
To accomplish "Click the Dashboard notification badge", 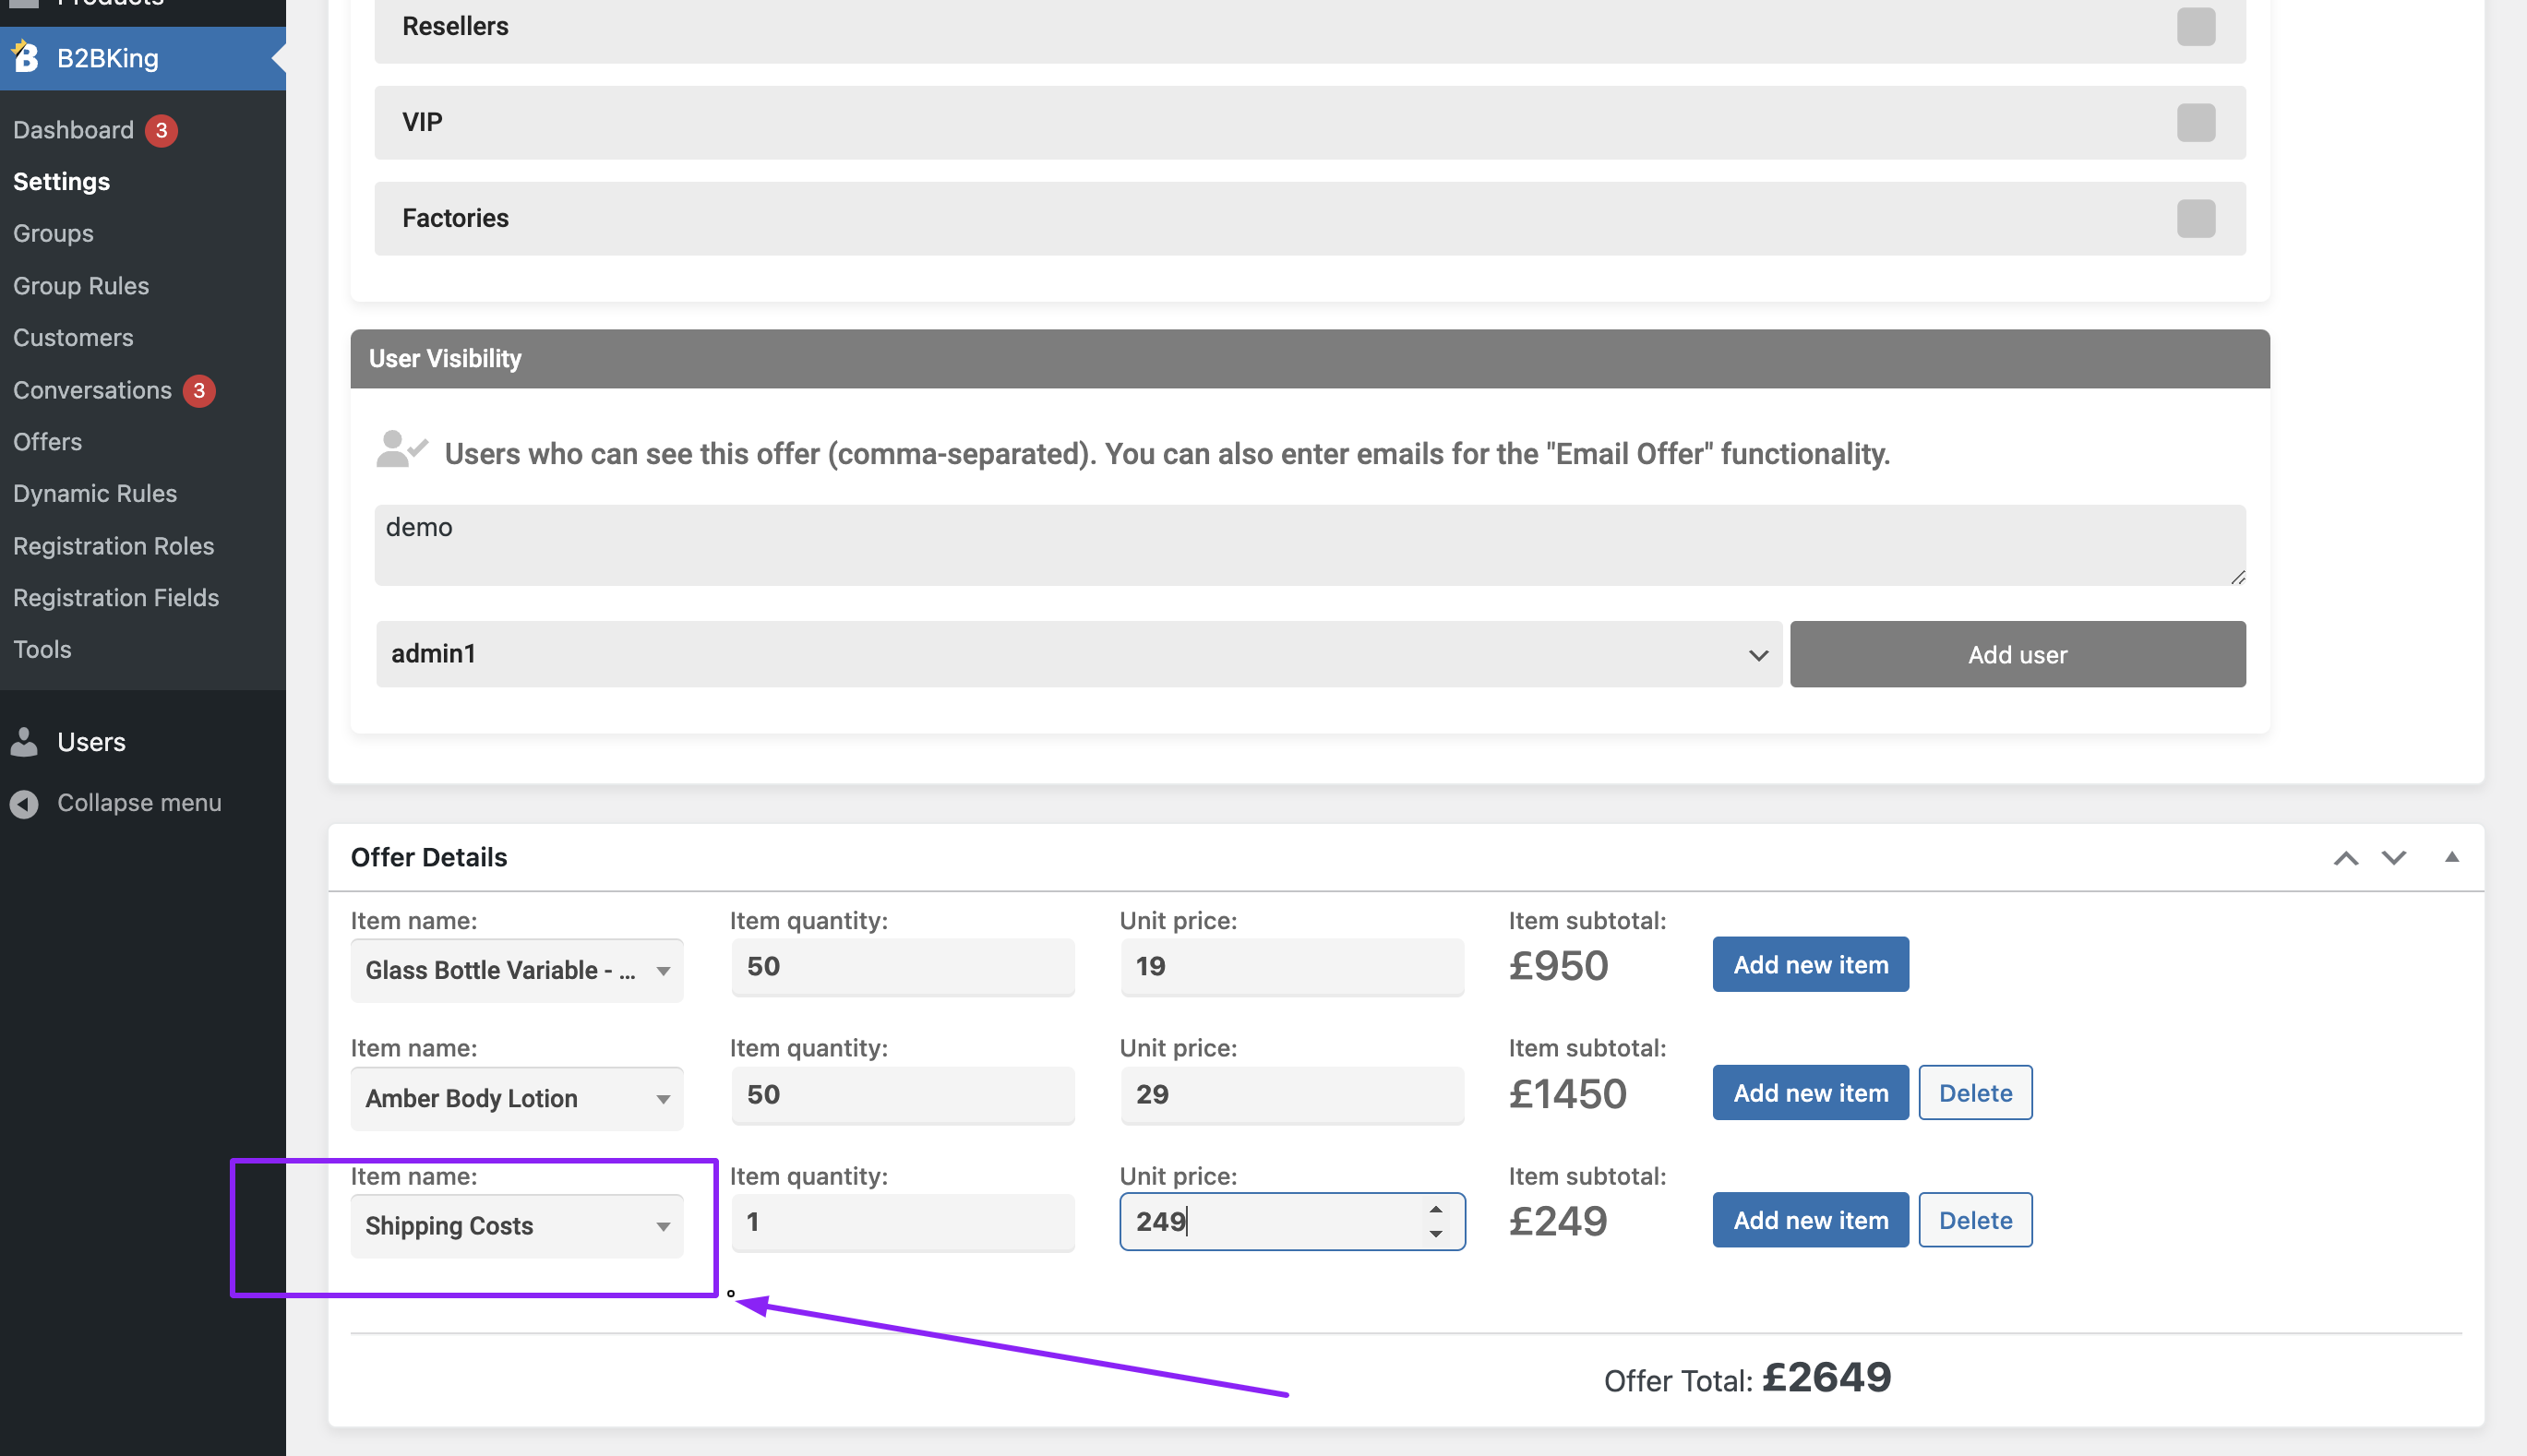I will [x=161, y=131].
